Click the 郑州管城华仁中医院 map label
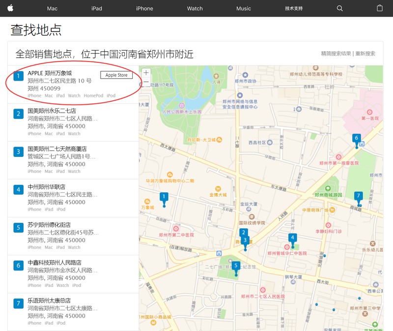The image size is (393, 331). [x=287, y=253]
